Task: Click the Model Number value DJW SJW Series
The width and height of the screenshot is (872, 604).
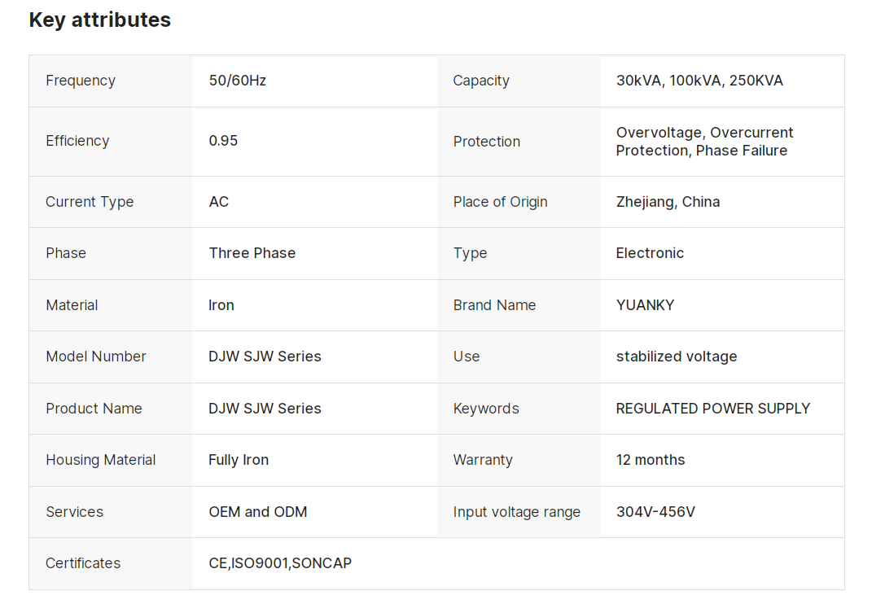Action: coord(265,357)
